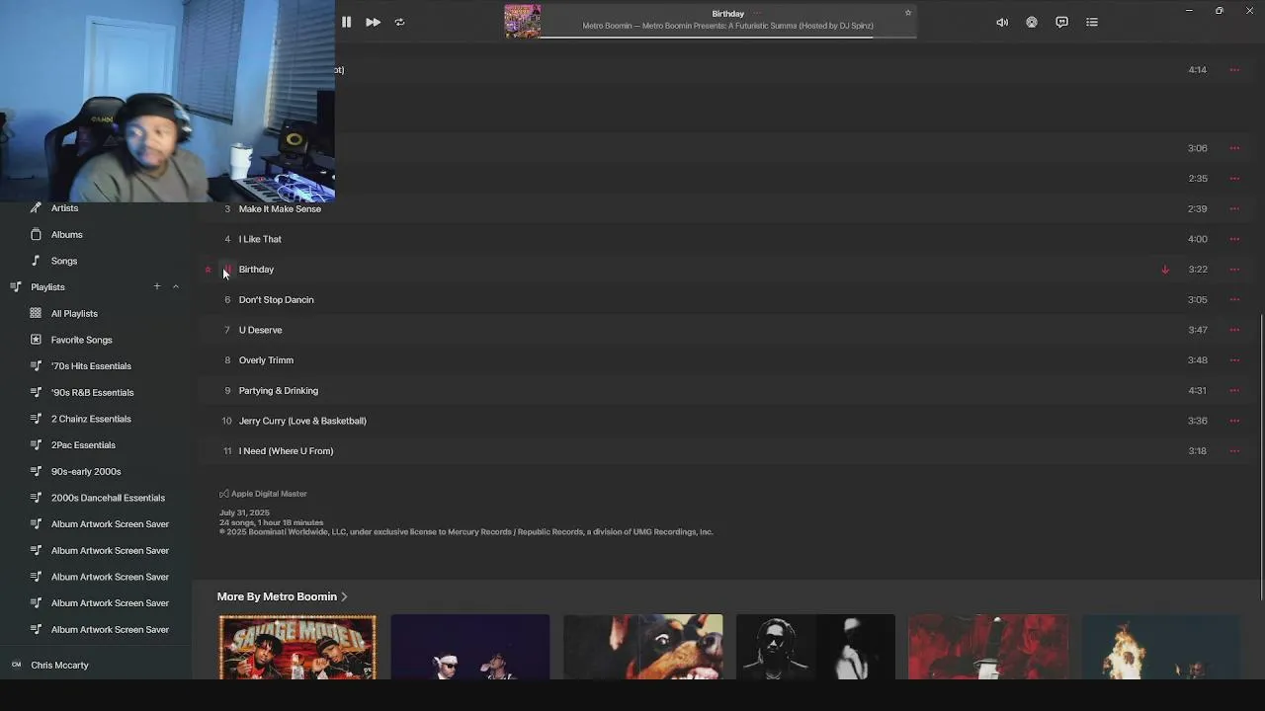The height and width of the screenshot is (711, 1265).
Task: Play track Jerry Curry (Love & Basketball)
Action: [302, 421]
